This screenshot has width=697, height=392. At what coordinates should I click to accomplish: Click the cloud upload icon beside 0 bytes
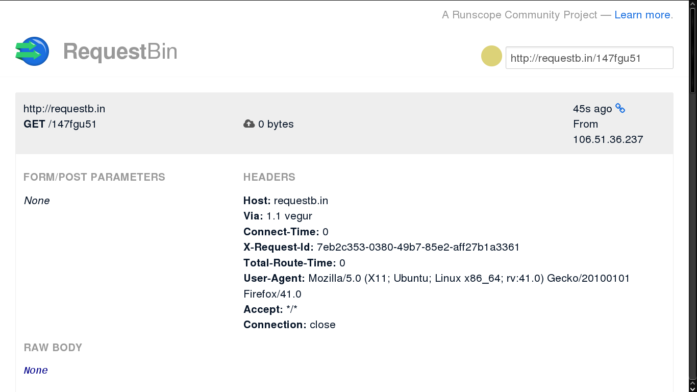(x=249, y=124)
